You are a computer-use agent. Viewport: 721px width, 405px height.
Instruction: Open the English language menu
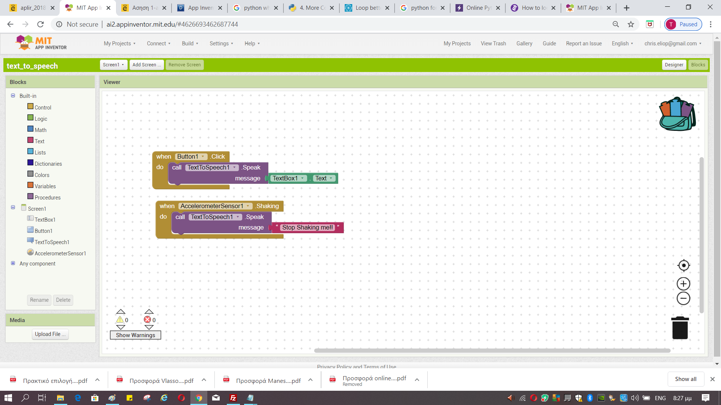[x=622, y=43]
